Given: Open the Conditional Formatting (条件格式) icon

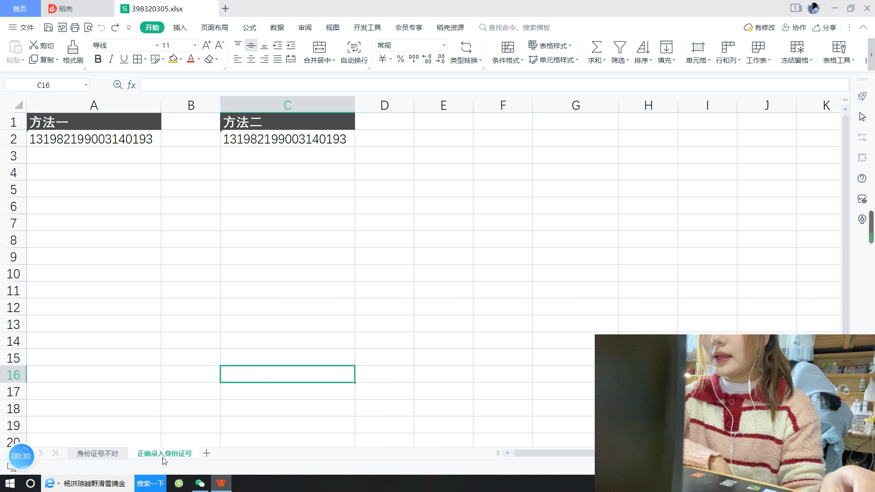Looking at the screenshot, I should (x=507, y=47).
